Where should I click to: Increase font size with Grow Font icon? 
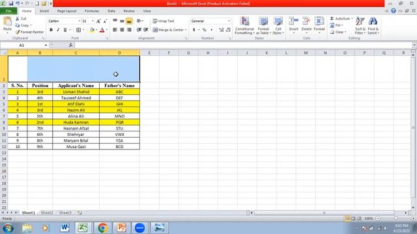[98, 21]
